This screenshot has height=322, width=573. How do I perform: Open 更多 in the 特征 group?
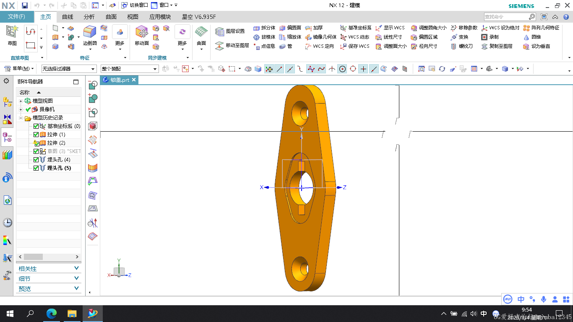point(120,37)
